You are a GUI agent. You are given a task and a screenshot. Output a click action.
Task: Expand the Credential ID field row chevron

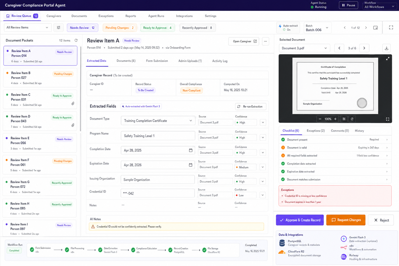263,195
